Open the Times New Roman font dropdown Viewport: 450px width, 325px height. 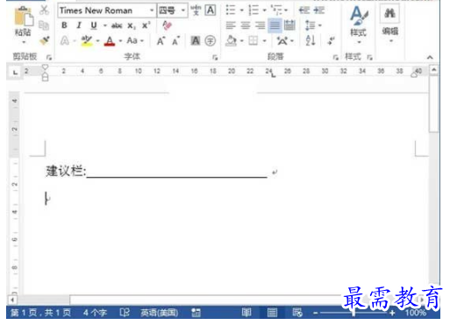pyautogui.click(x=152, y=11)
